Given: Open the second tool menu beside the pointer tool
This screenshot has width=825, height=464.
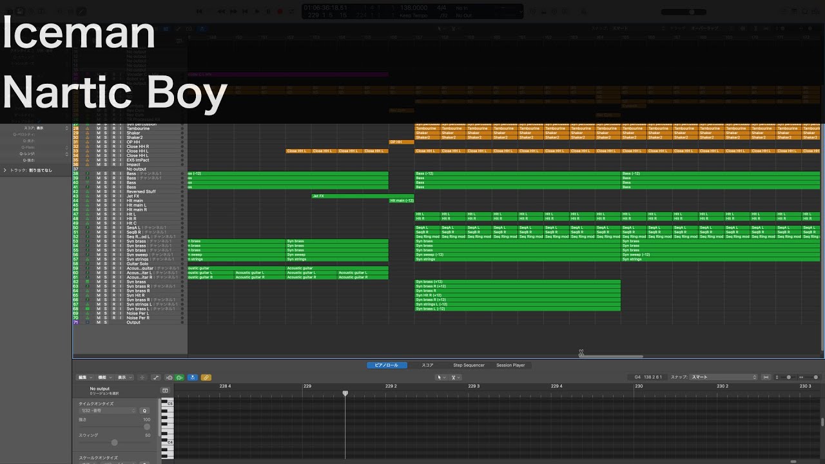Looking at the screenshot, I should 455,377.
